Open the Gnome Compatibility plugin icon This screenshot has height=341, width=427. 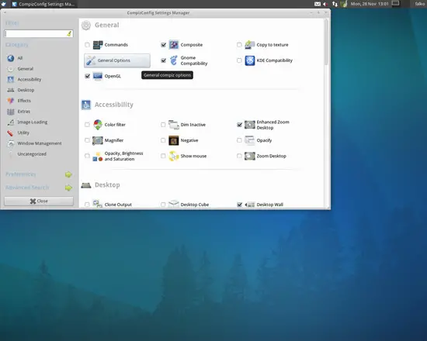tap(174, 60)
